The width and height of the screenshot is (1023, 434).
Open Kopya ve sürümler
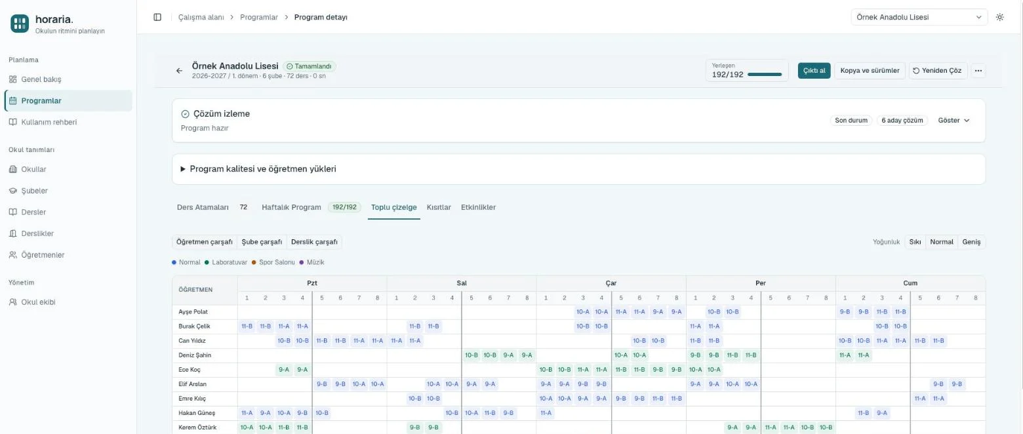(870, 71)
